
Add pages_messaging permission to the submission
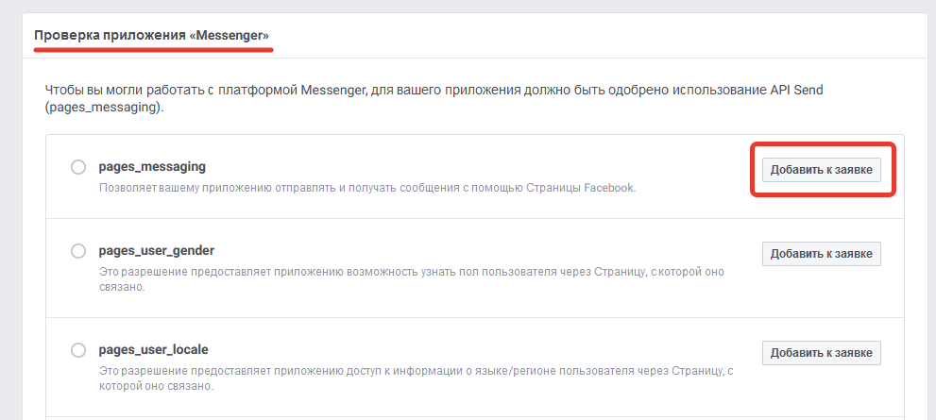click(822, 170)
